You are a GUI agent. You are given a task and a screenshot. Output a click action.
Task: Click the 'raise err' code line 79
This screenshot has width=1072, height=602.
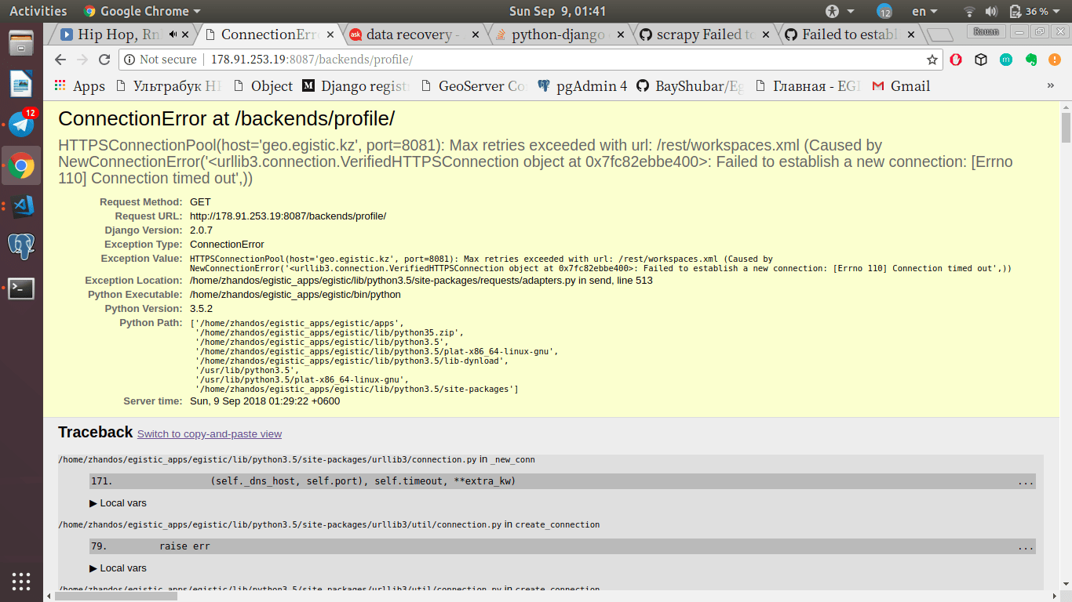[x=562, y=546]
